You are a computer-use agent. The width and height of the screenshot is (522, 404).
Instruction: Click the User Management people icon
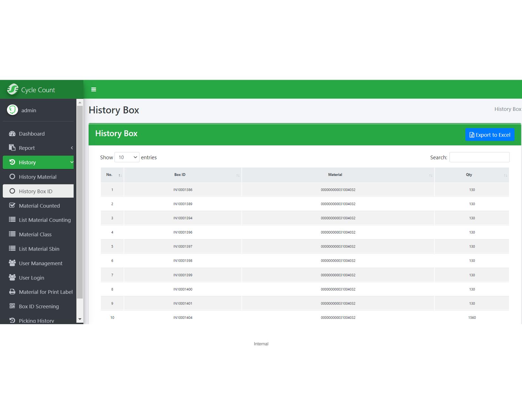(12, 263)
